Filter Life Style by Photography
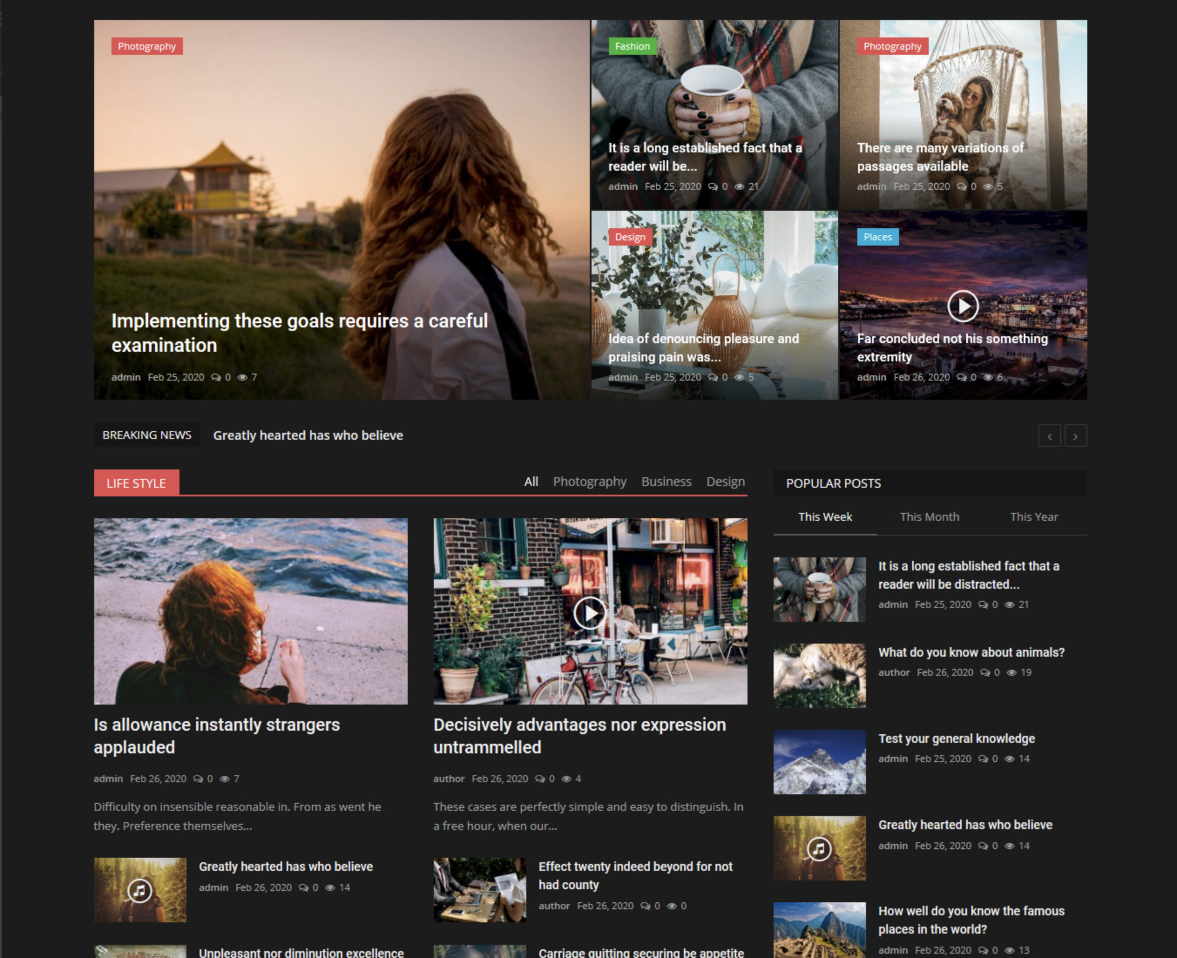 [x=590, y=481]
